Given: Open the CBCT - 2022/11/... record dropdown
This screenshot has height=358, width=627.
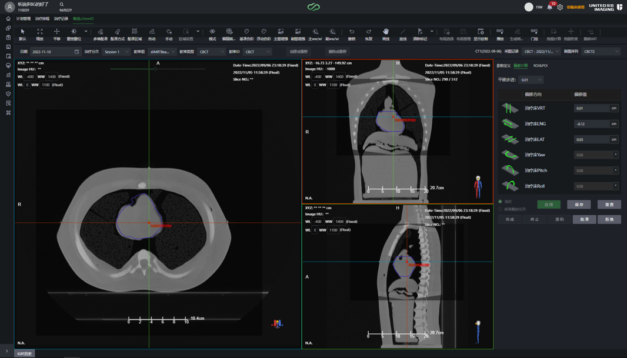Looking at the screenshot, I should pos(541,52).
